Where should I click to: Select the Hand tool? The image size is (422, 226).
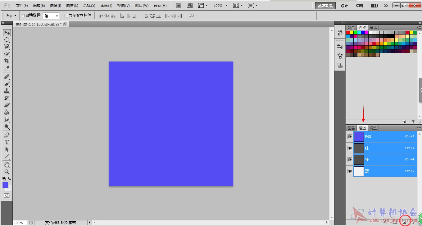pyautogui.click(x=7, y=164)
